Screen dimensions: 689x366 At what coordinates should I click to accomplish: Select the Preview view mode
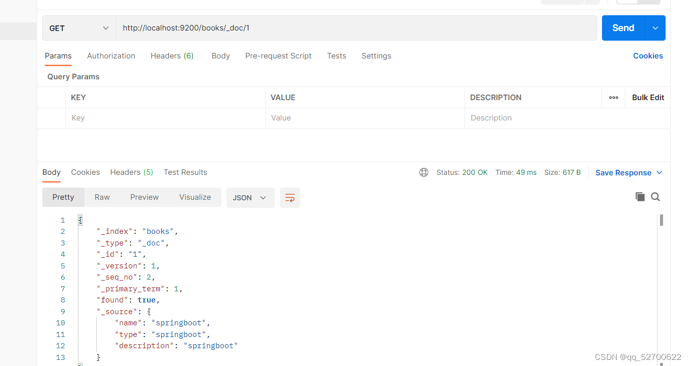[145, 197]
